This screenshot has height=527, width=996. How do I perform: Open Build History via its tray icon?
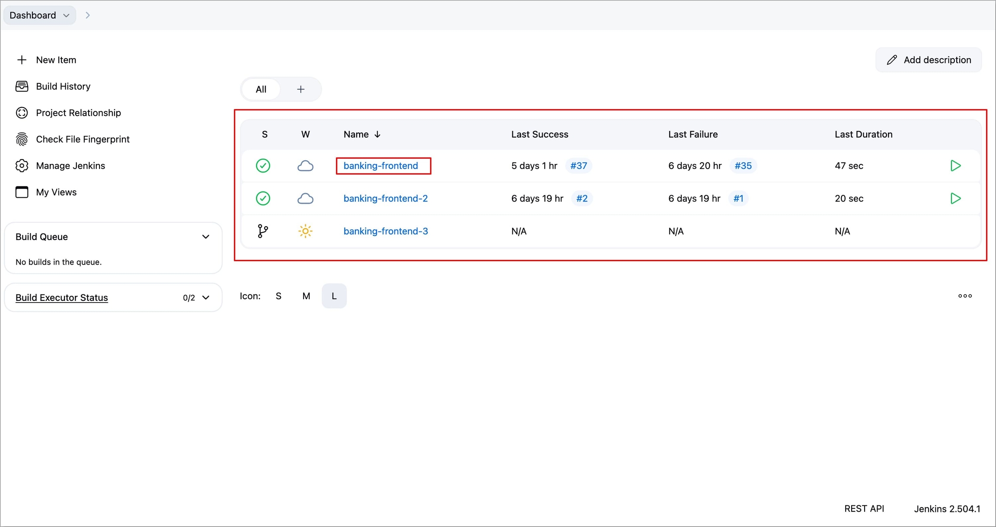tap(22, 86)
